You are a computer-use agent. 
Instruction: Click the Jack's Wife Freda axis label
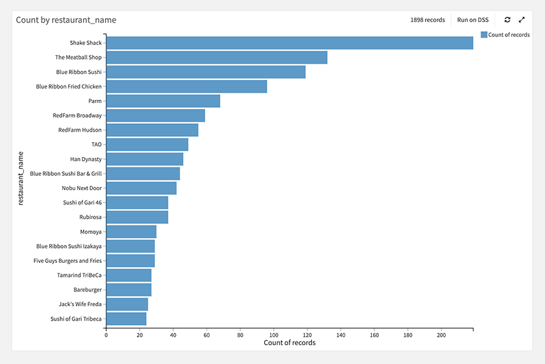click(80, 304)
